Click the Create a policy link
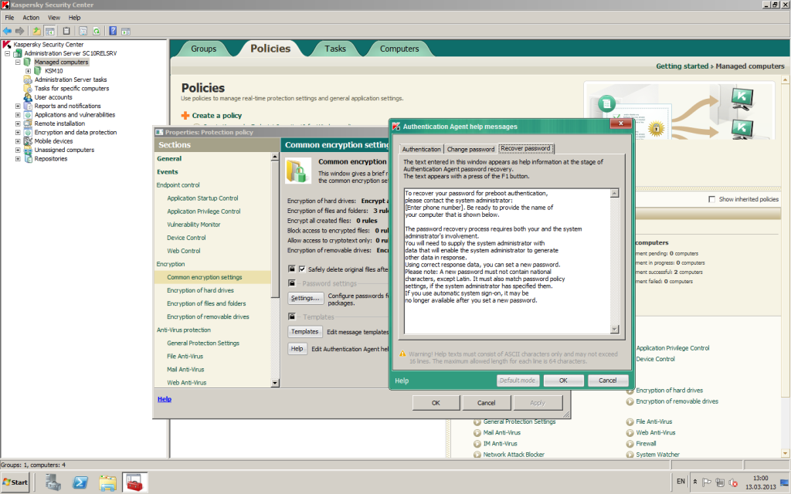This screenshot has width=791, height=494. click(217, 116)
